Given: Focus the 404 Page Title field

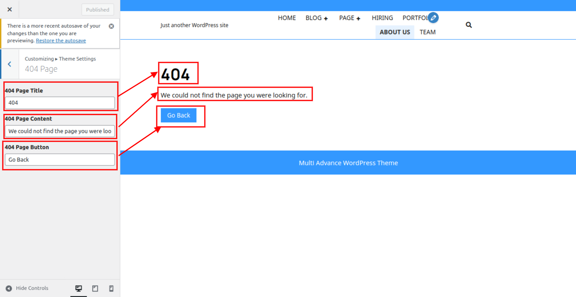Looking at the screenshot, I should point(60,103).
